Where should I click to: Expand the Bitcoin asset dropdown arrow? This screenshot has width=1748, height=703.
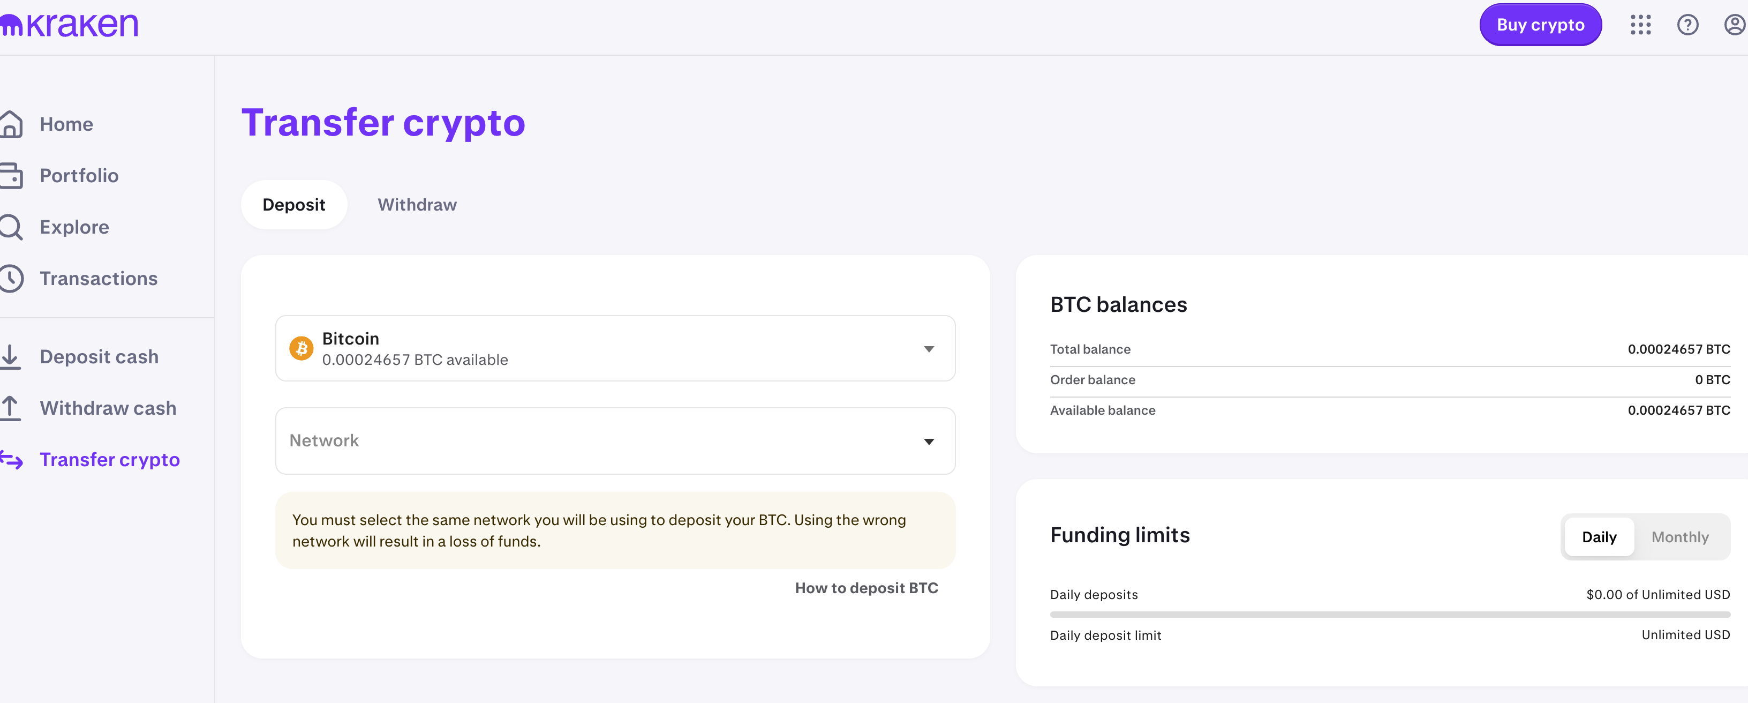coord(929,349)
